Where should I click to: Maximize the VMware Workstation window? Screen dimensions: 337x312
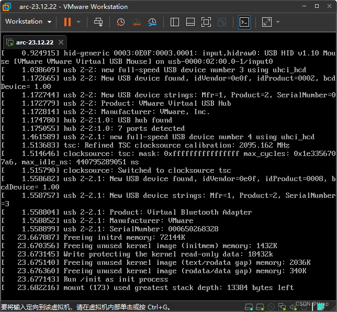(317, 6)
